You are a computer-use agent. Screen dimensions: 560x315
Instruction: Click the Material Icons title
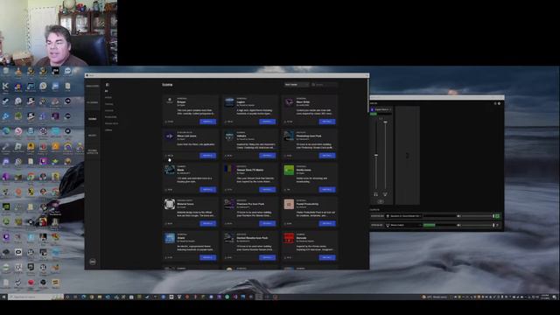pyautogui.click(x=185, y=204)
